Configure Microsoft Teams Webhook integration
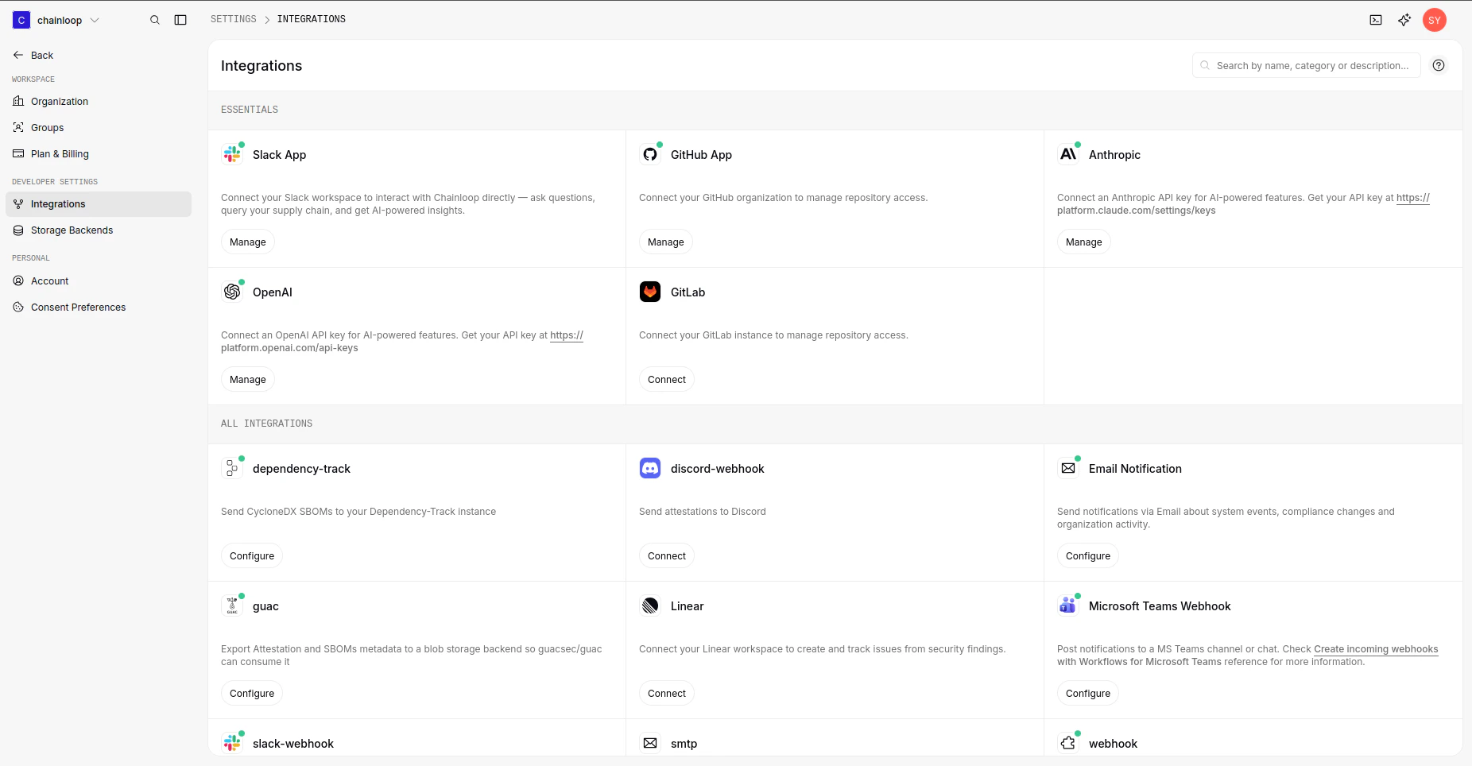The image size is (1472, 766). click(1088, 693)
